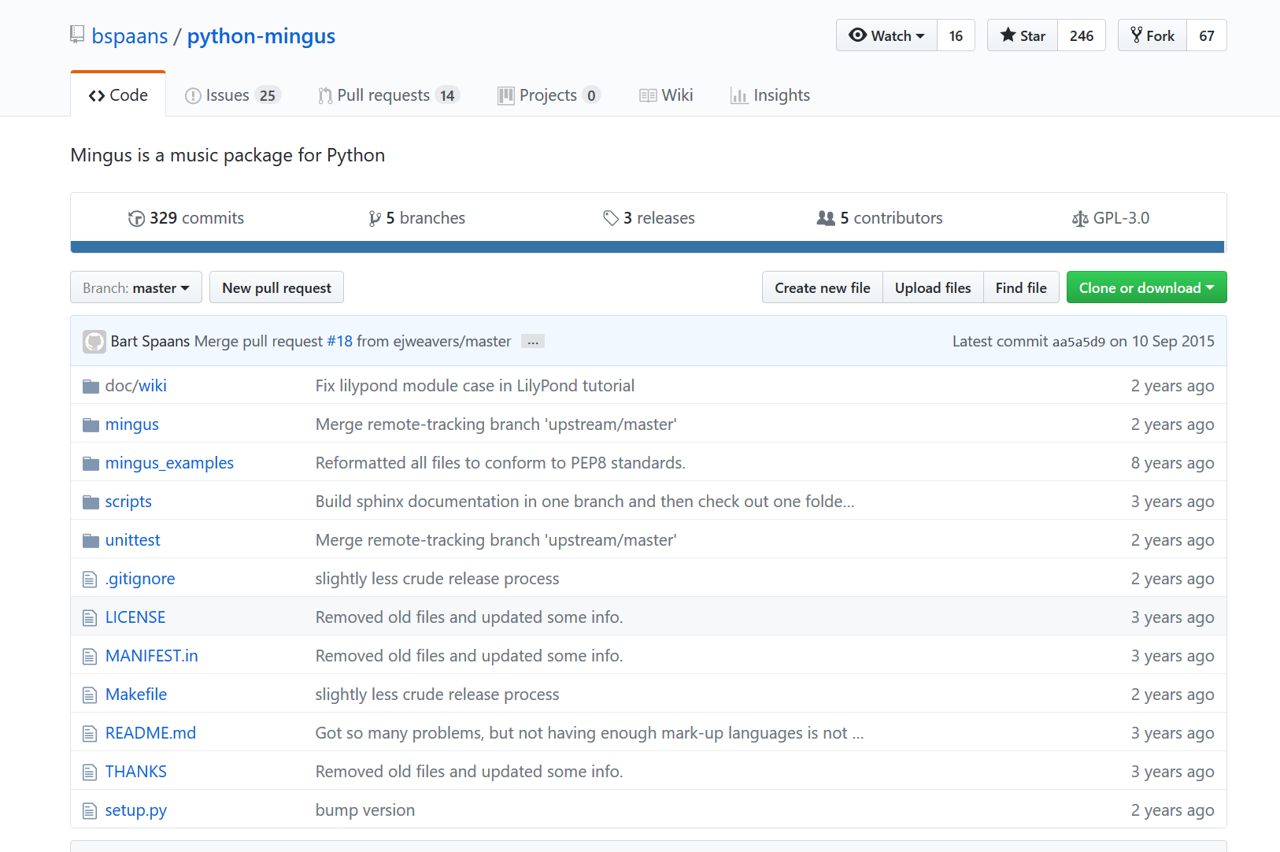The height and width of the screenshot is (852, 1280).
Task: Open the Branch: master selector
Action: click(x=136, y=287)
